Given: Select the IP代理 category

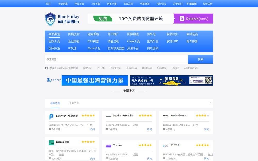Looking at the screenshot, I should (x=72, y=48).
